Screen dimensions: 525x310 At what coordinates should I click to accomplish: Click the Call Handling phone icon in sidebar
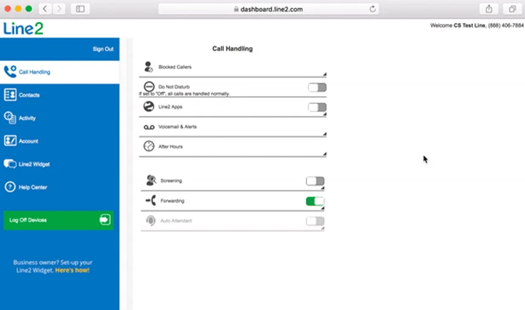point(10,71)
